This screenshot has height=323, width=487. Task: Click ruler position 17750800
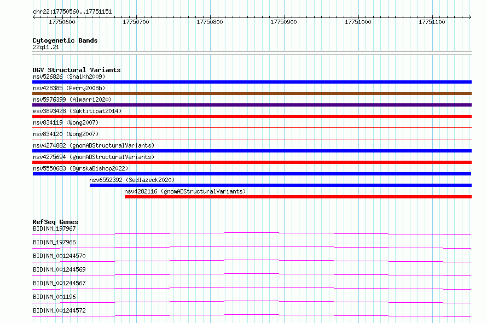pyautogui.click(x=210, y=22)
